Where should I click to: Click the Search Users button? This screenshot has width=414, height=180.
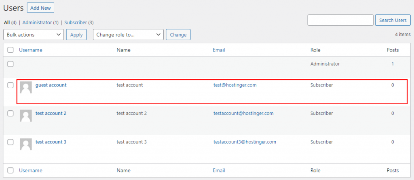coord(393,20)
